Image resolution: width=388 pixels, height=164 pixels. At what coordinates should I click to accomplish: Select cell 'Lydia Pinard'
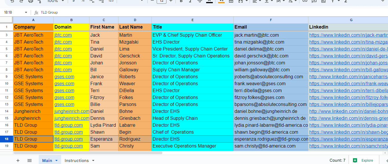(x=104, y=125)
